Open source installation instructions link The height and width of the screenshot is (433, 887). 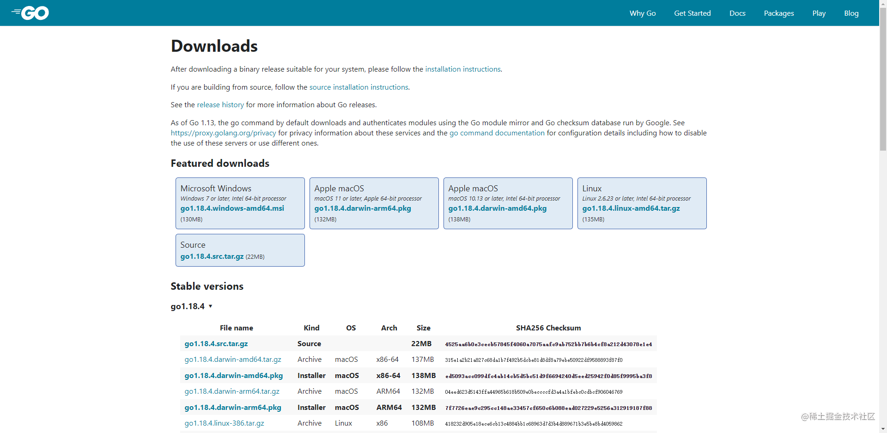[x=359, y=87]
